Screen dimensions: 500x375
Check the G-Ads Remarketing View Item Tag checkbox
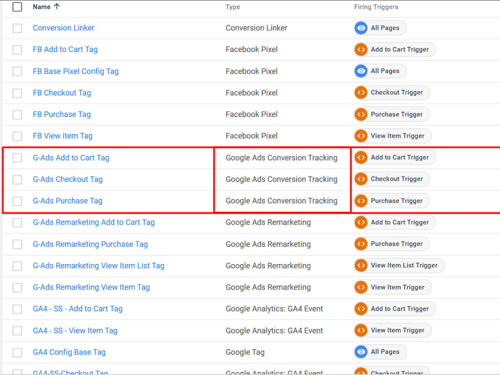[x=17, y=287]
